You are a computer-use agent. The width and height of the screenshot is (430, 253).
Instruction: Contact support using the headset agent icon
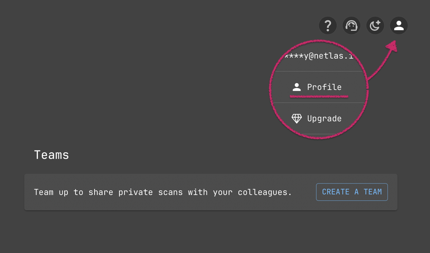point(351,25)
